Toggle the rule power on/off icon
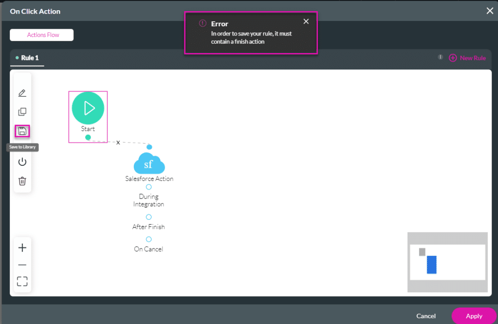The width and height of the screenshot is (498, 324). [22, 162]
